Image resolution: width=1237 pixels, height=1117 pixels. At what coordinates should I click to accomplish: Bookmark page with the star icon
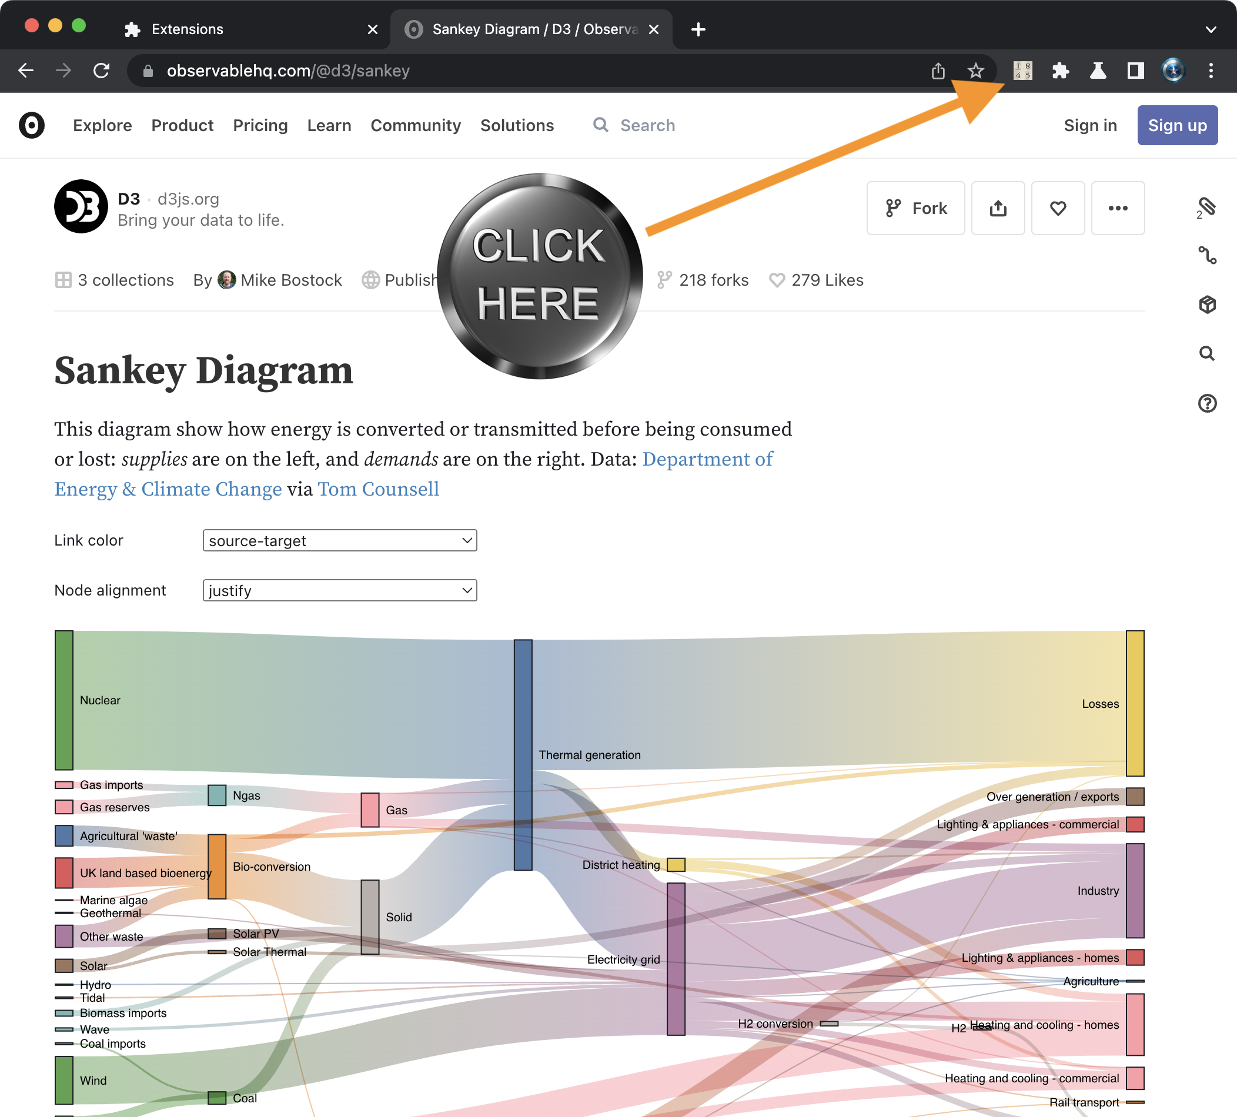point(975,71)
